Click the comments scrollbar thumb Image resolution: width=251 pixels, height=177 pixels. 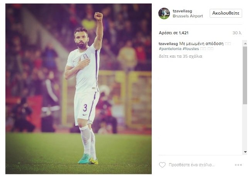point(245,75)
